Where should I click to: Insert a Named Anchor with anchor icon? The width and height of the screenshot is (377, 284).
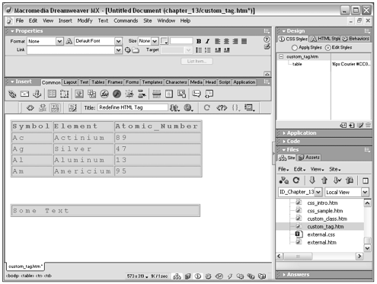pyautogui.click(x=37, y=94)
